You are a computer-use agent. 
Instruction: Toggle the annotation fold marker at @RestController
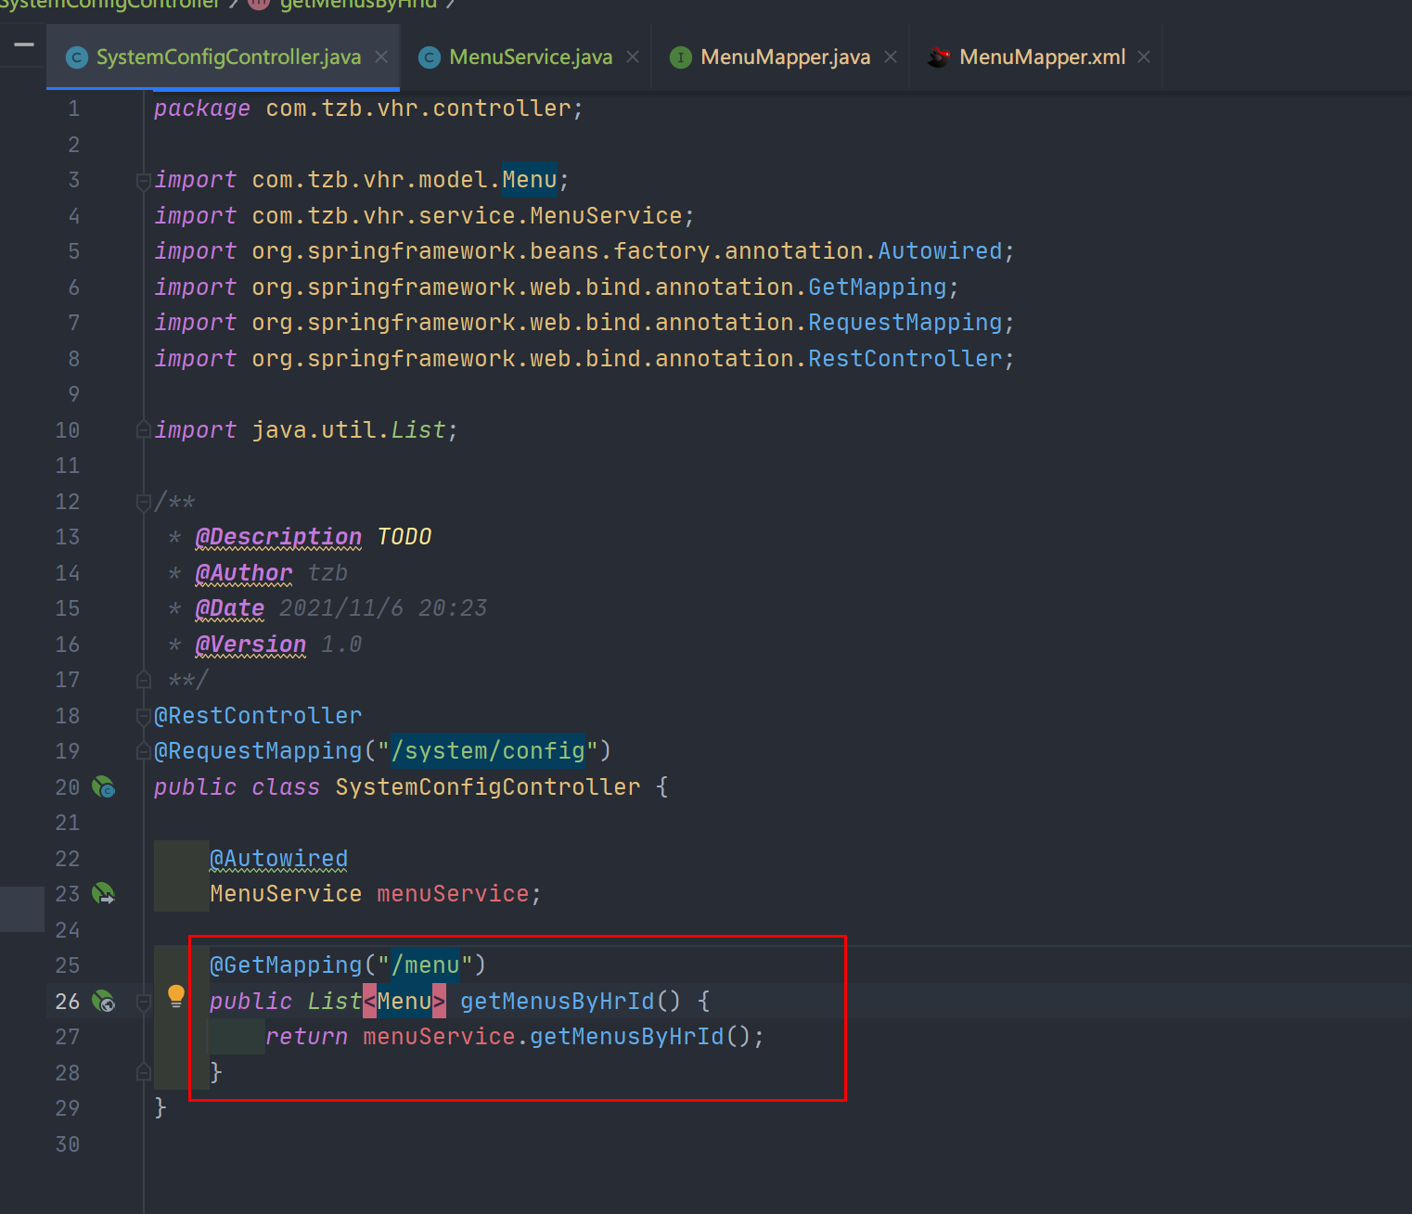tap(144, 716)
